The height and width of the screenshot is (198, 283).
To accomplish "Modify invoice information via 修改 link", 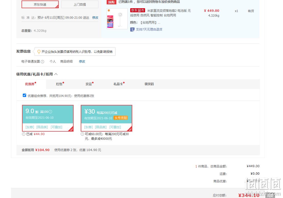I will click(82, 61).
